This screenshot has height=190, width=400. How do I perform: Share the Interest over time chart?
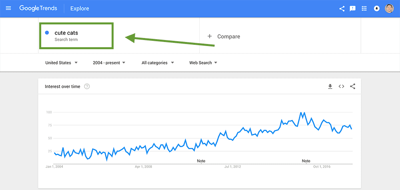pos(352,86)
